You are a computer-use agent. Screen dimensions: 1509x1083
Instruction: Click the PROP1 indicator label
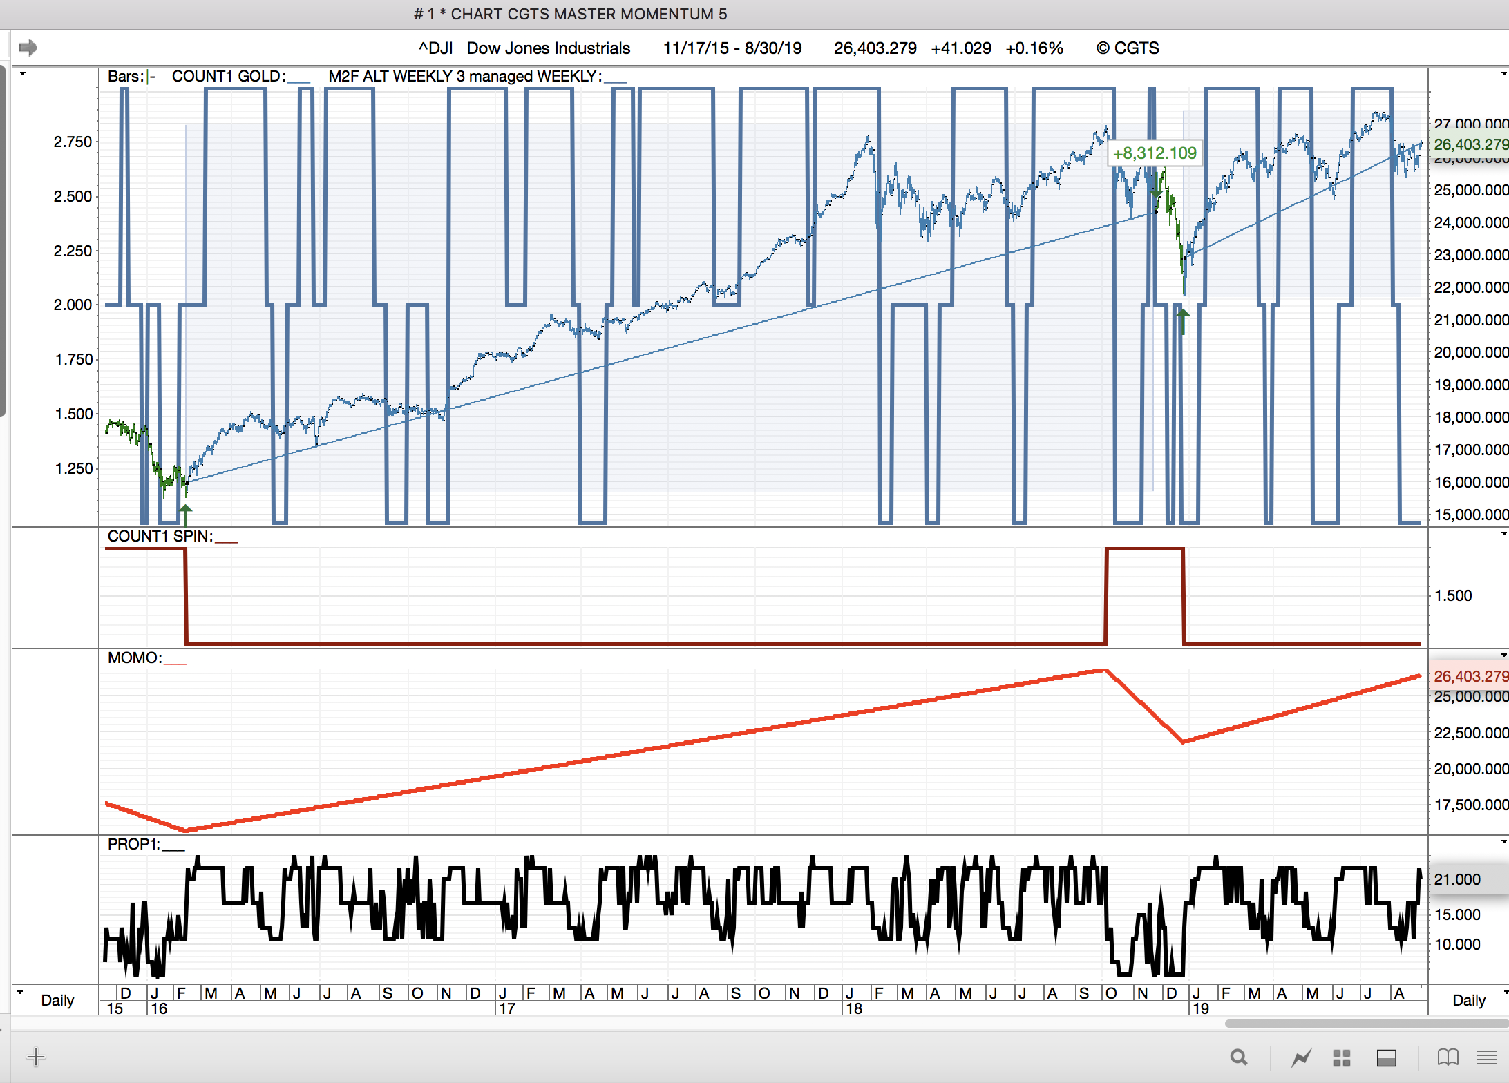pos(134,844)
